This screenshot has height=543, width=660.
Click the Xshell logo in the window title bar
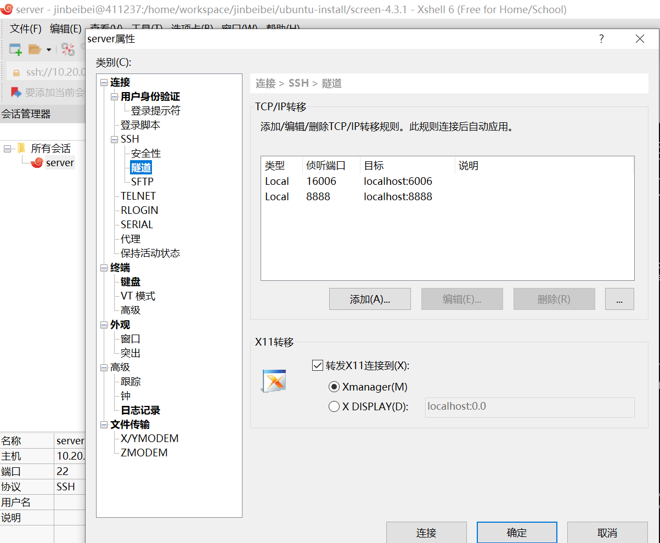pos(7,9)
